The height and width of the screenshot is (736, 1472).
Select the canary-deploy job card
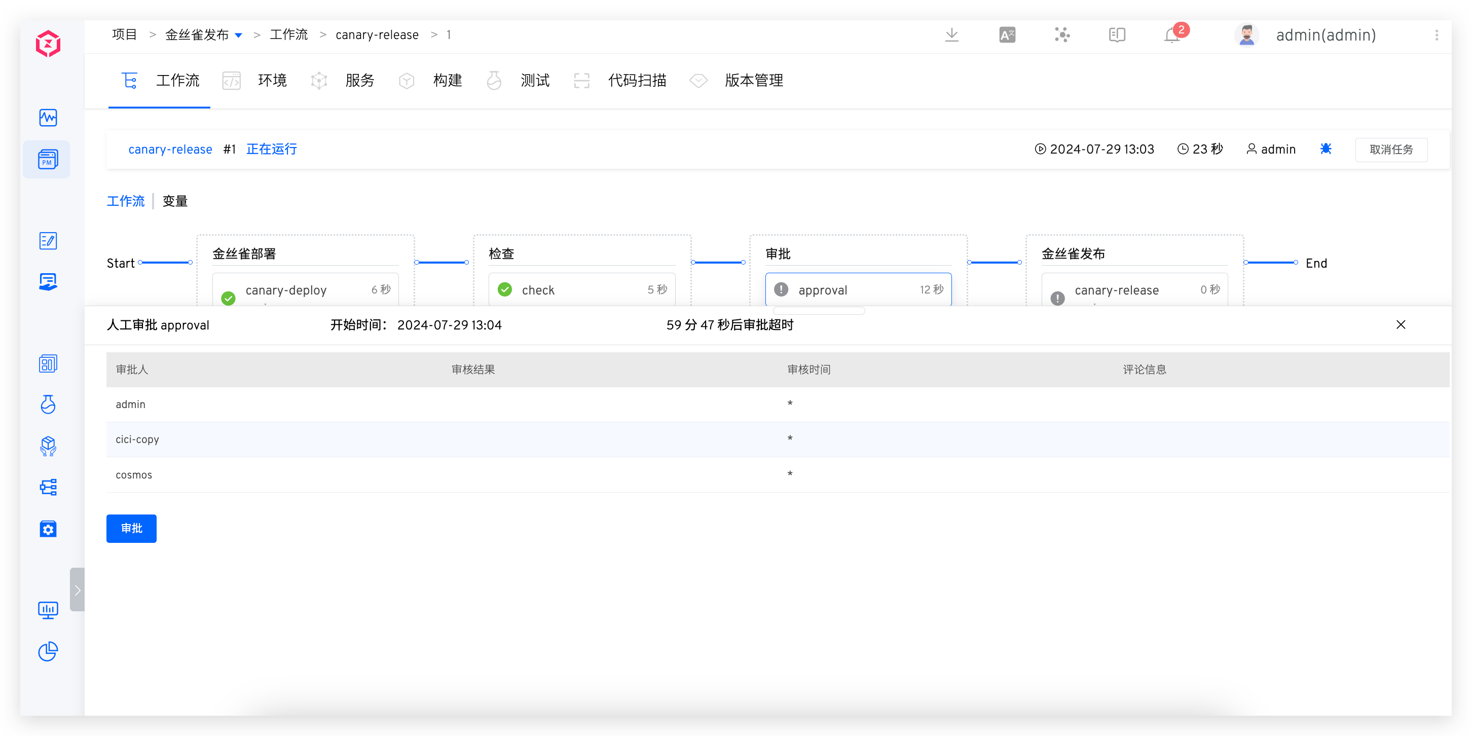[305, 290]
